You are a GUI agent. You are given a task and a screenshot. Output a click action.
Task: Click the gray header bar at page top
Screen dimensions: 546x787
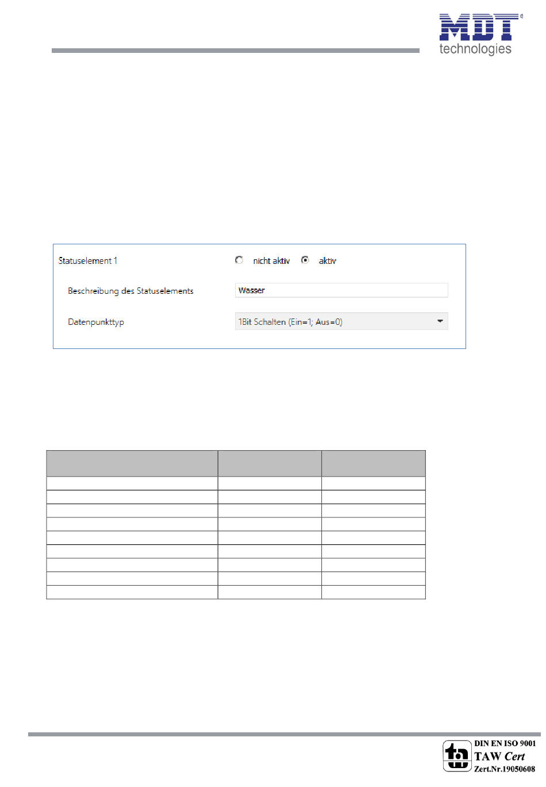pos(235,51)
